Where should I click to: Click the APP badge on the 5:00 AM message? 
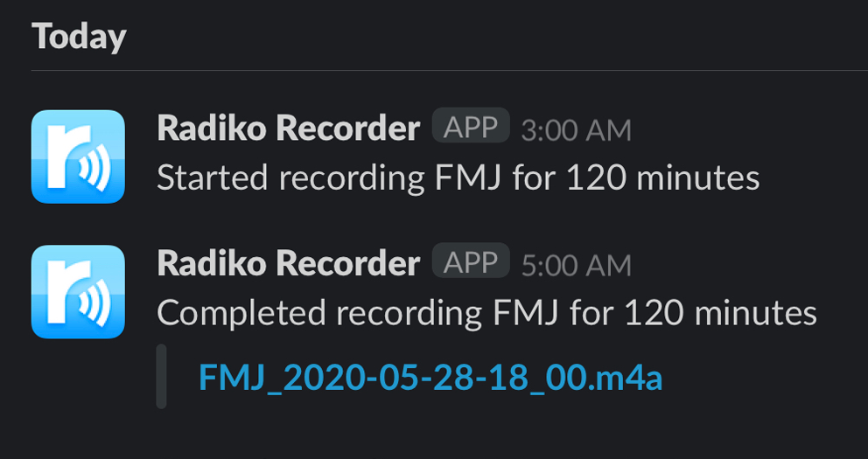coord(471,261)
